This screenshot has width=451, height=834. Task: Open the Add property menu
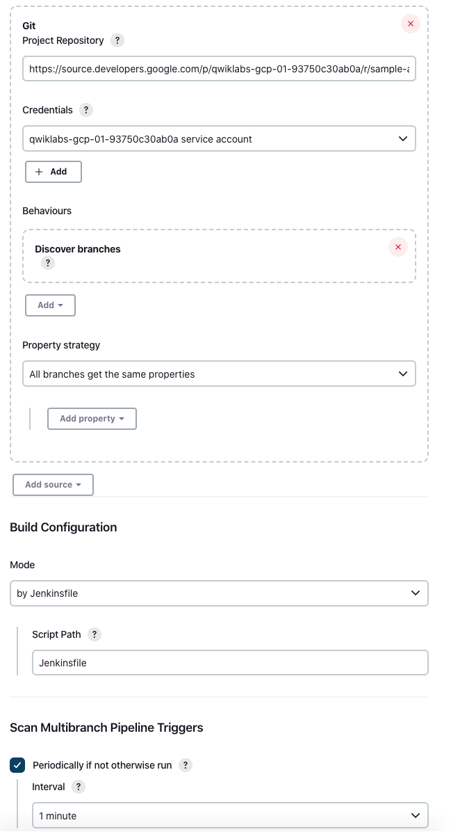(92, 419)
